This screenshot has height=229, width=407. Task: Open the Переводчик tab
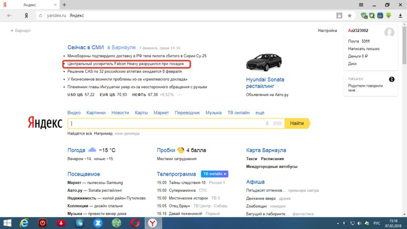187,112
